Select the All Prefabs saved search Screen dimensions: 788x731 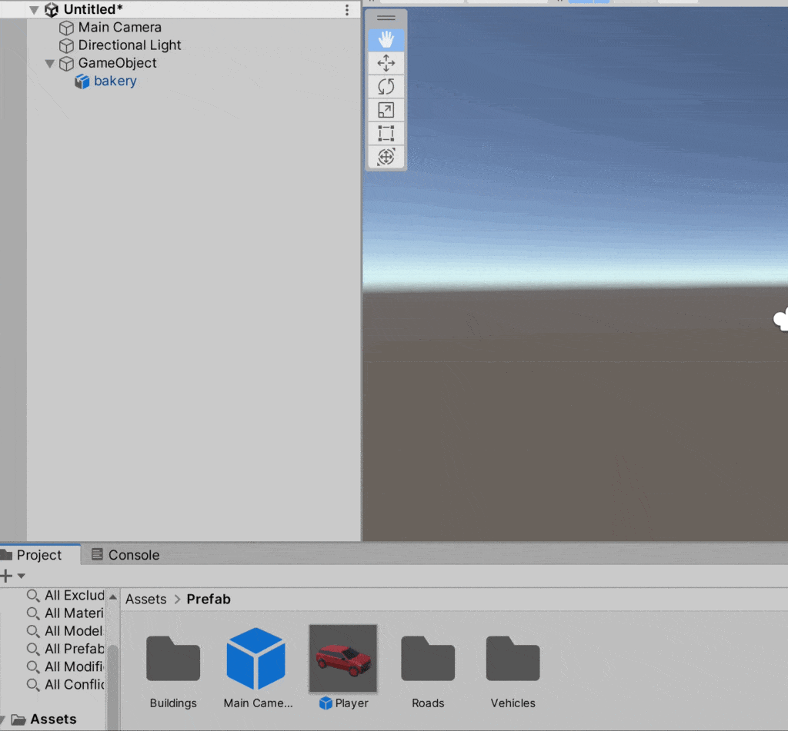74,649
